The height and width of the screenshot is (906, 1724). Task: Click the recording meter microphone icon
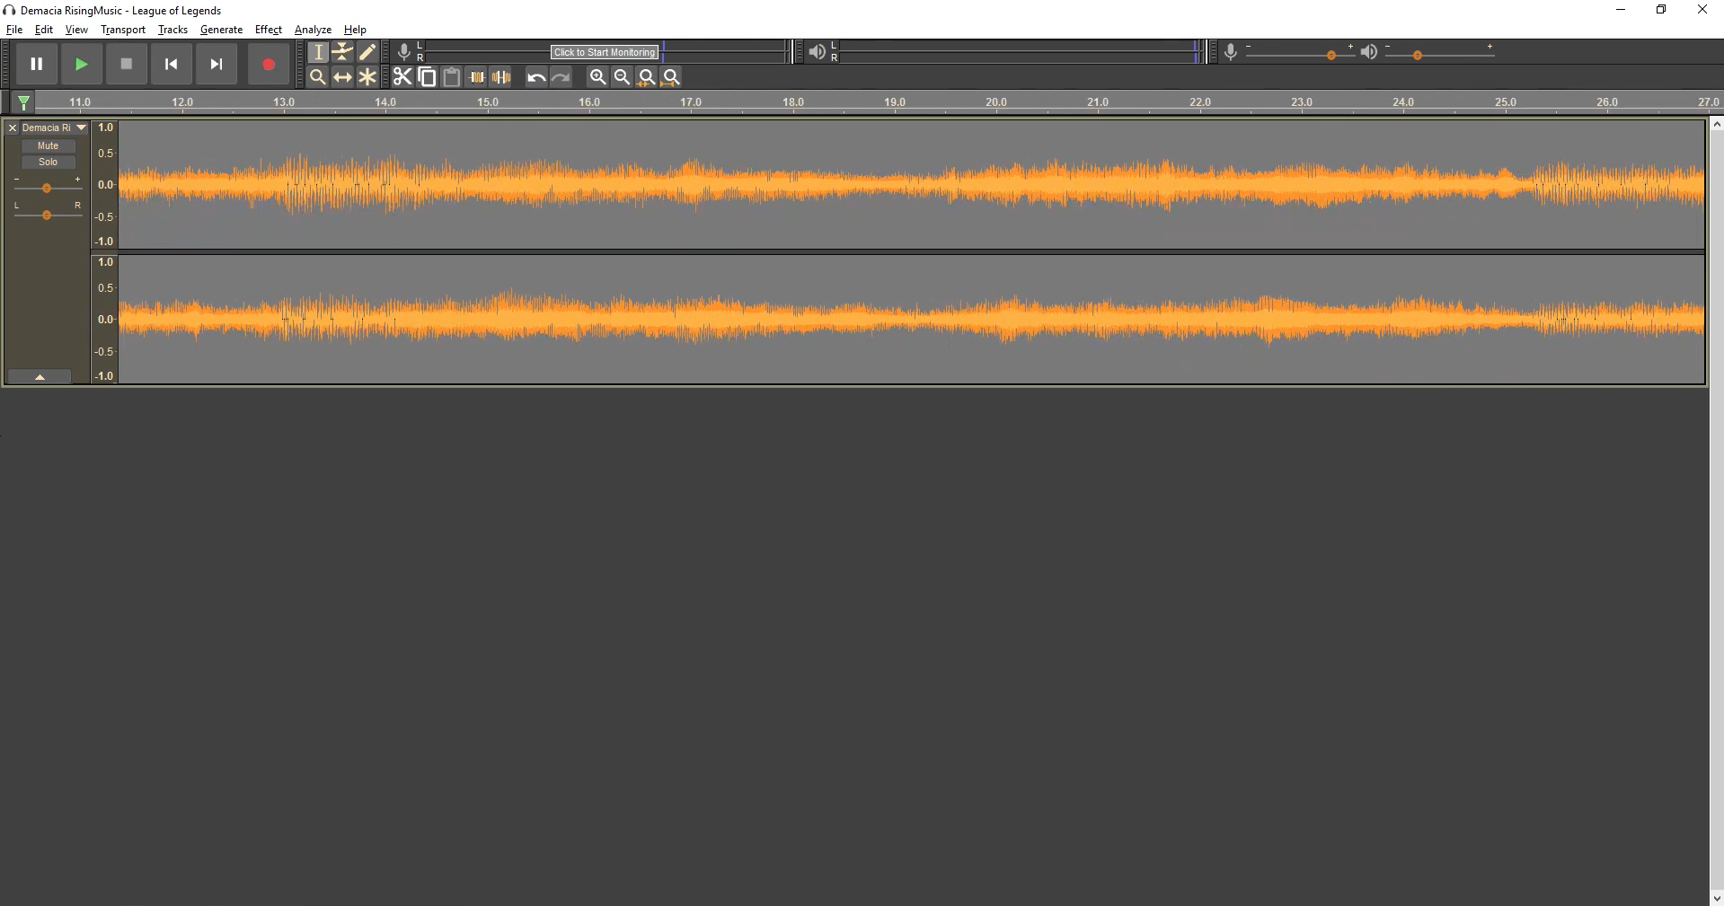(x=404, y=52)
